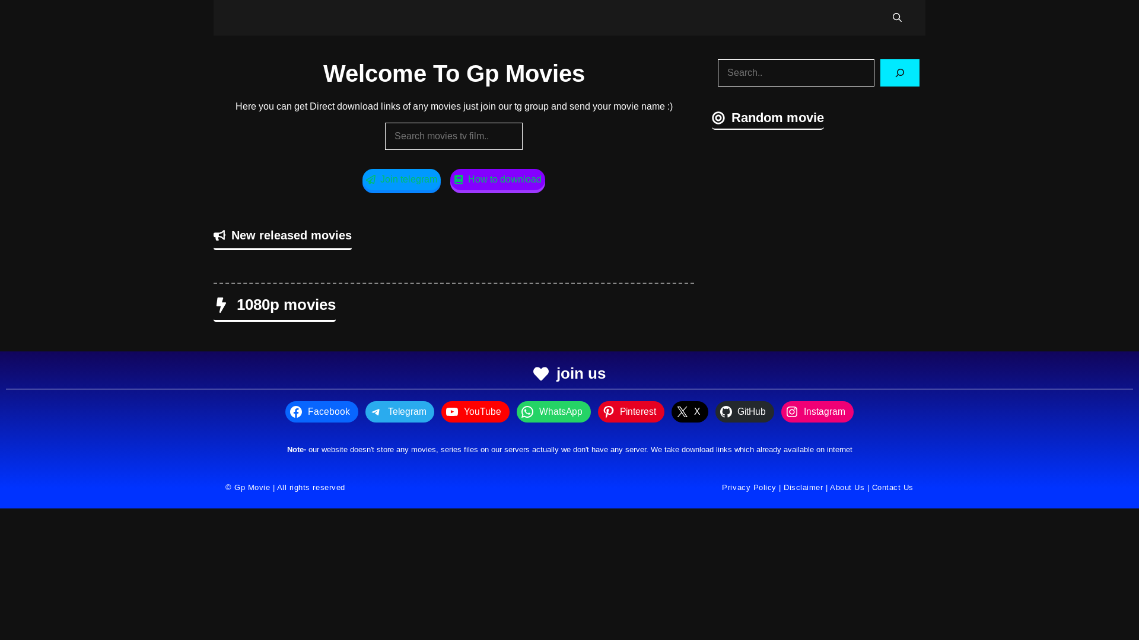Select the join us heading text
This screenshot has width=1139, height=640.
581,374
